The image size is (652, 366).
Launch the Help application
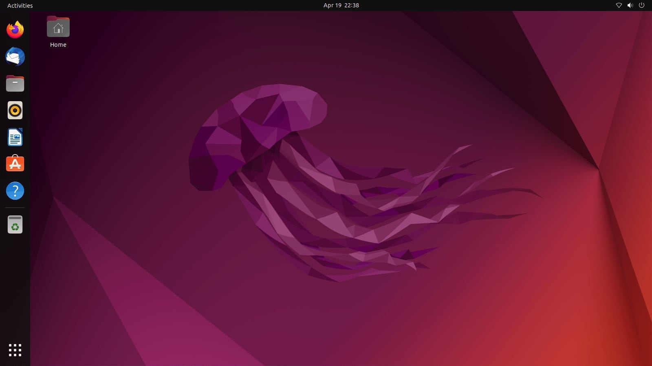(x=15, y=190)
